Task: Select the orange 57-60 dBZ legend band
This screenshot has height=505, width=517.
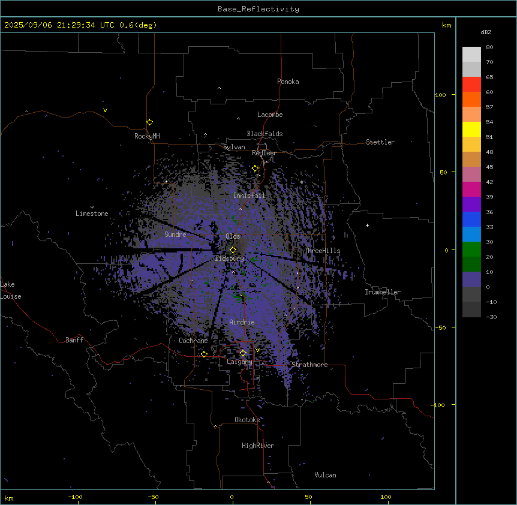Action: (x=471, y=99)
